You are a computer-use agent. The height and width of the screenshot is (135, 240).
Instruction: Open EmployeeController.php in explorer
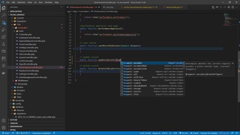click(30, 37)
